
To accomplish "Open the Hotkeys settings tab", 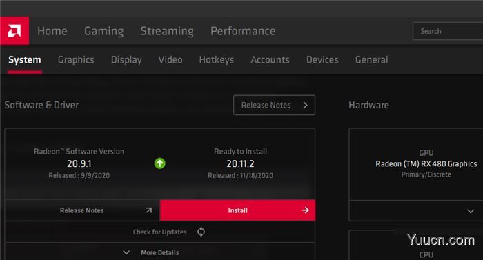I will 216,60.
